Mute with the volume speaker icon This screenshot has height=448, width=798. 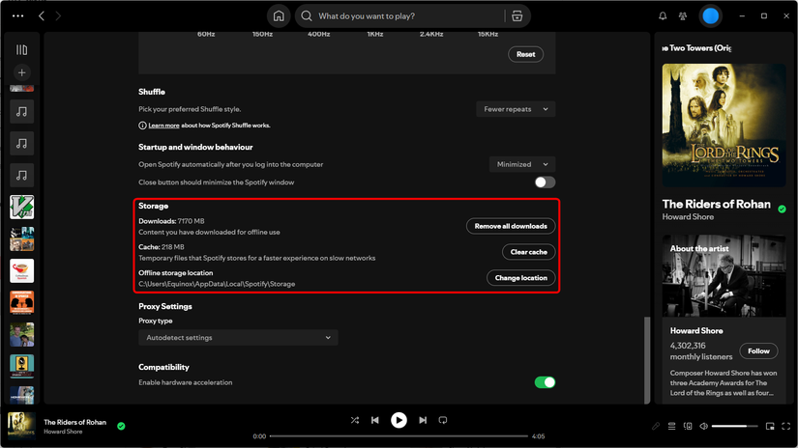coord(703,426)
